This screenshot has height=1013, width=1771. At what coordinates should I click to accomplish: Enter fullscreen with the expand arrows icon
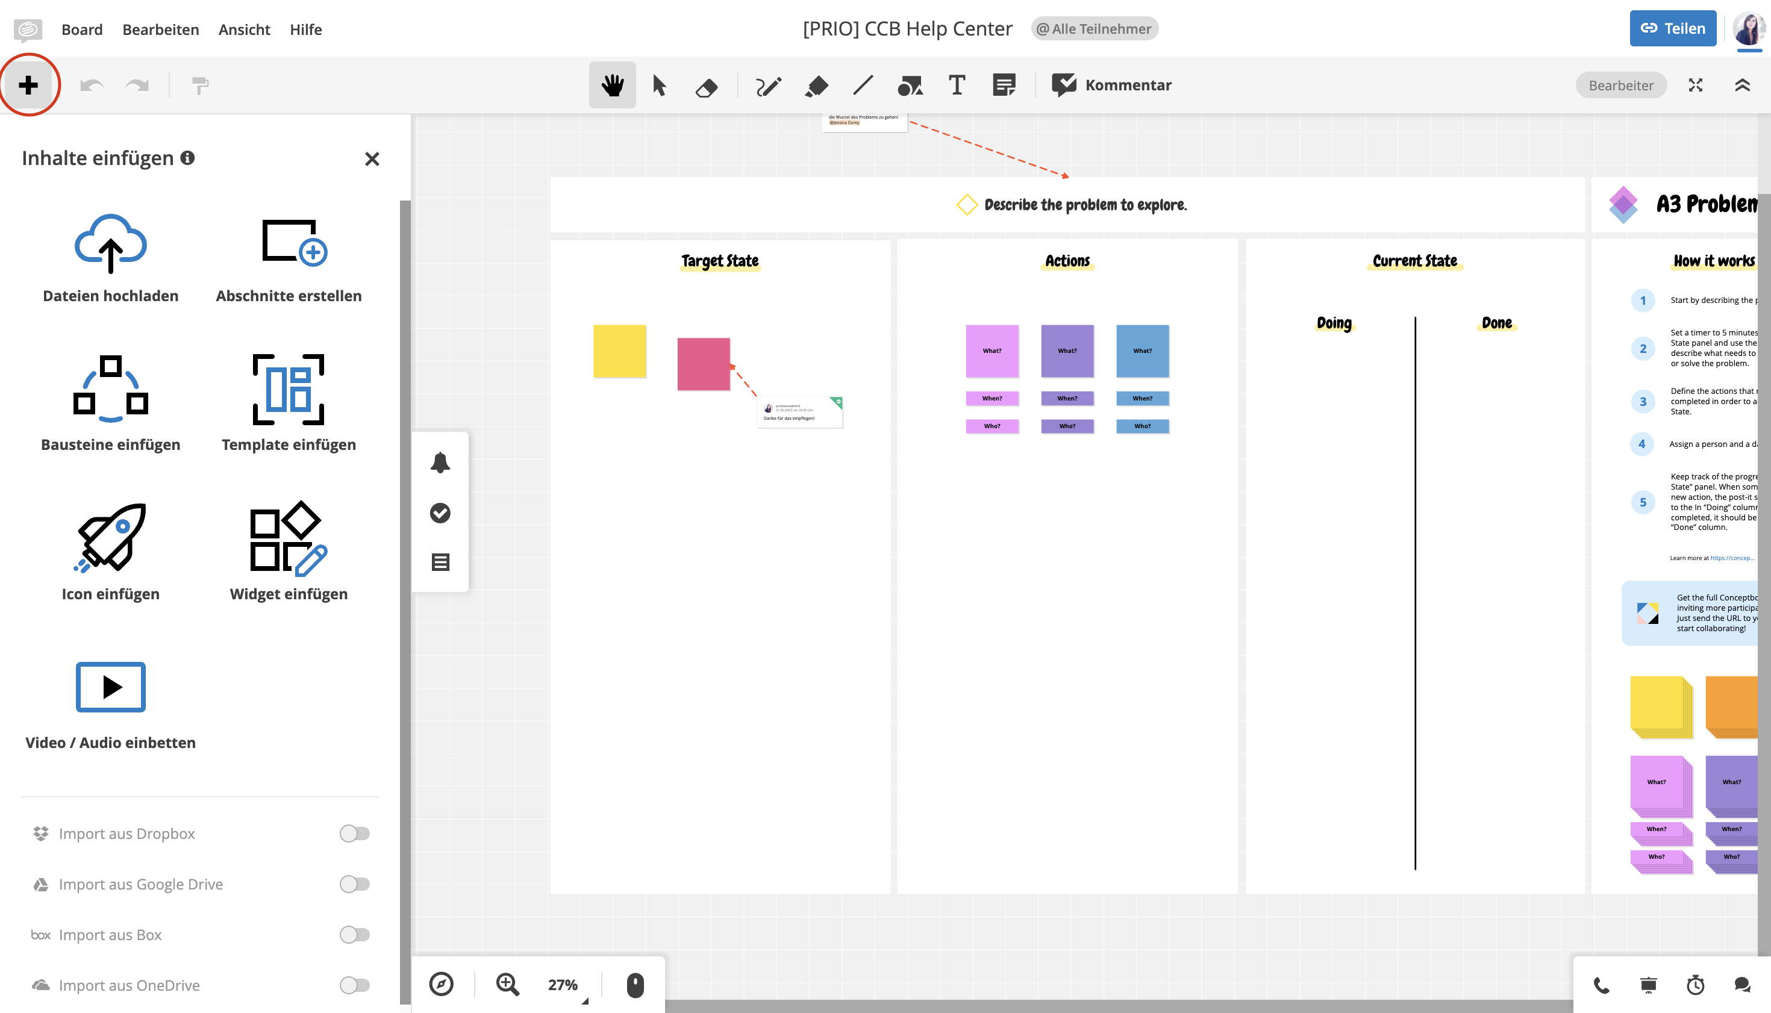pyautogui.click(x=1696, y=85)
